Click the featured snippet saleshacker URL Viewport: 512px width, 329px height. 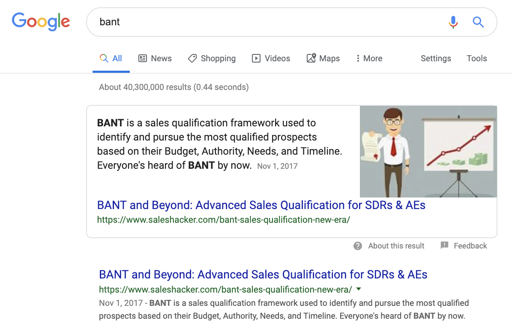[223, 220]
